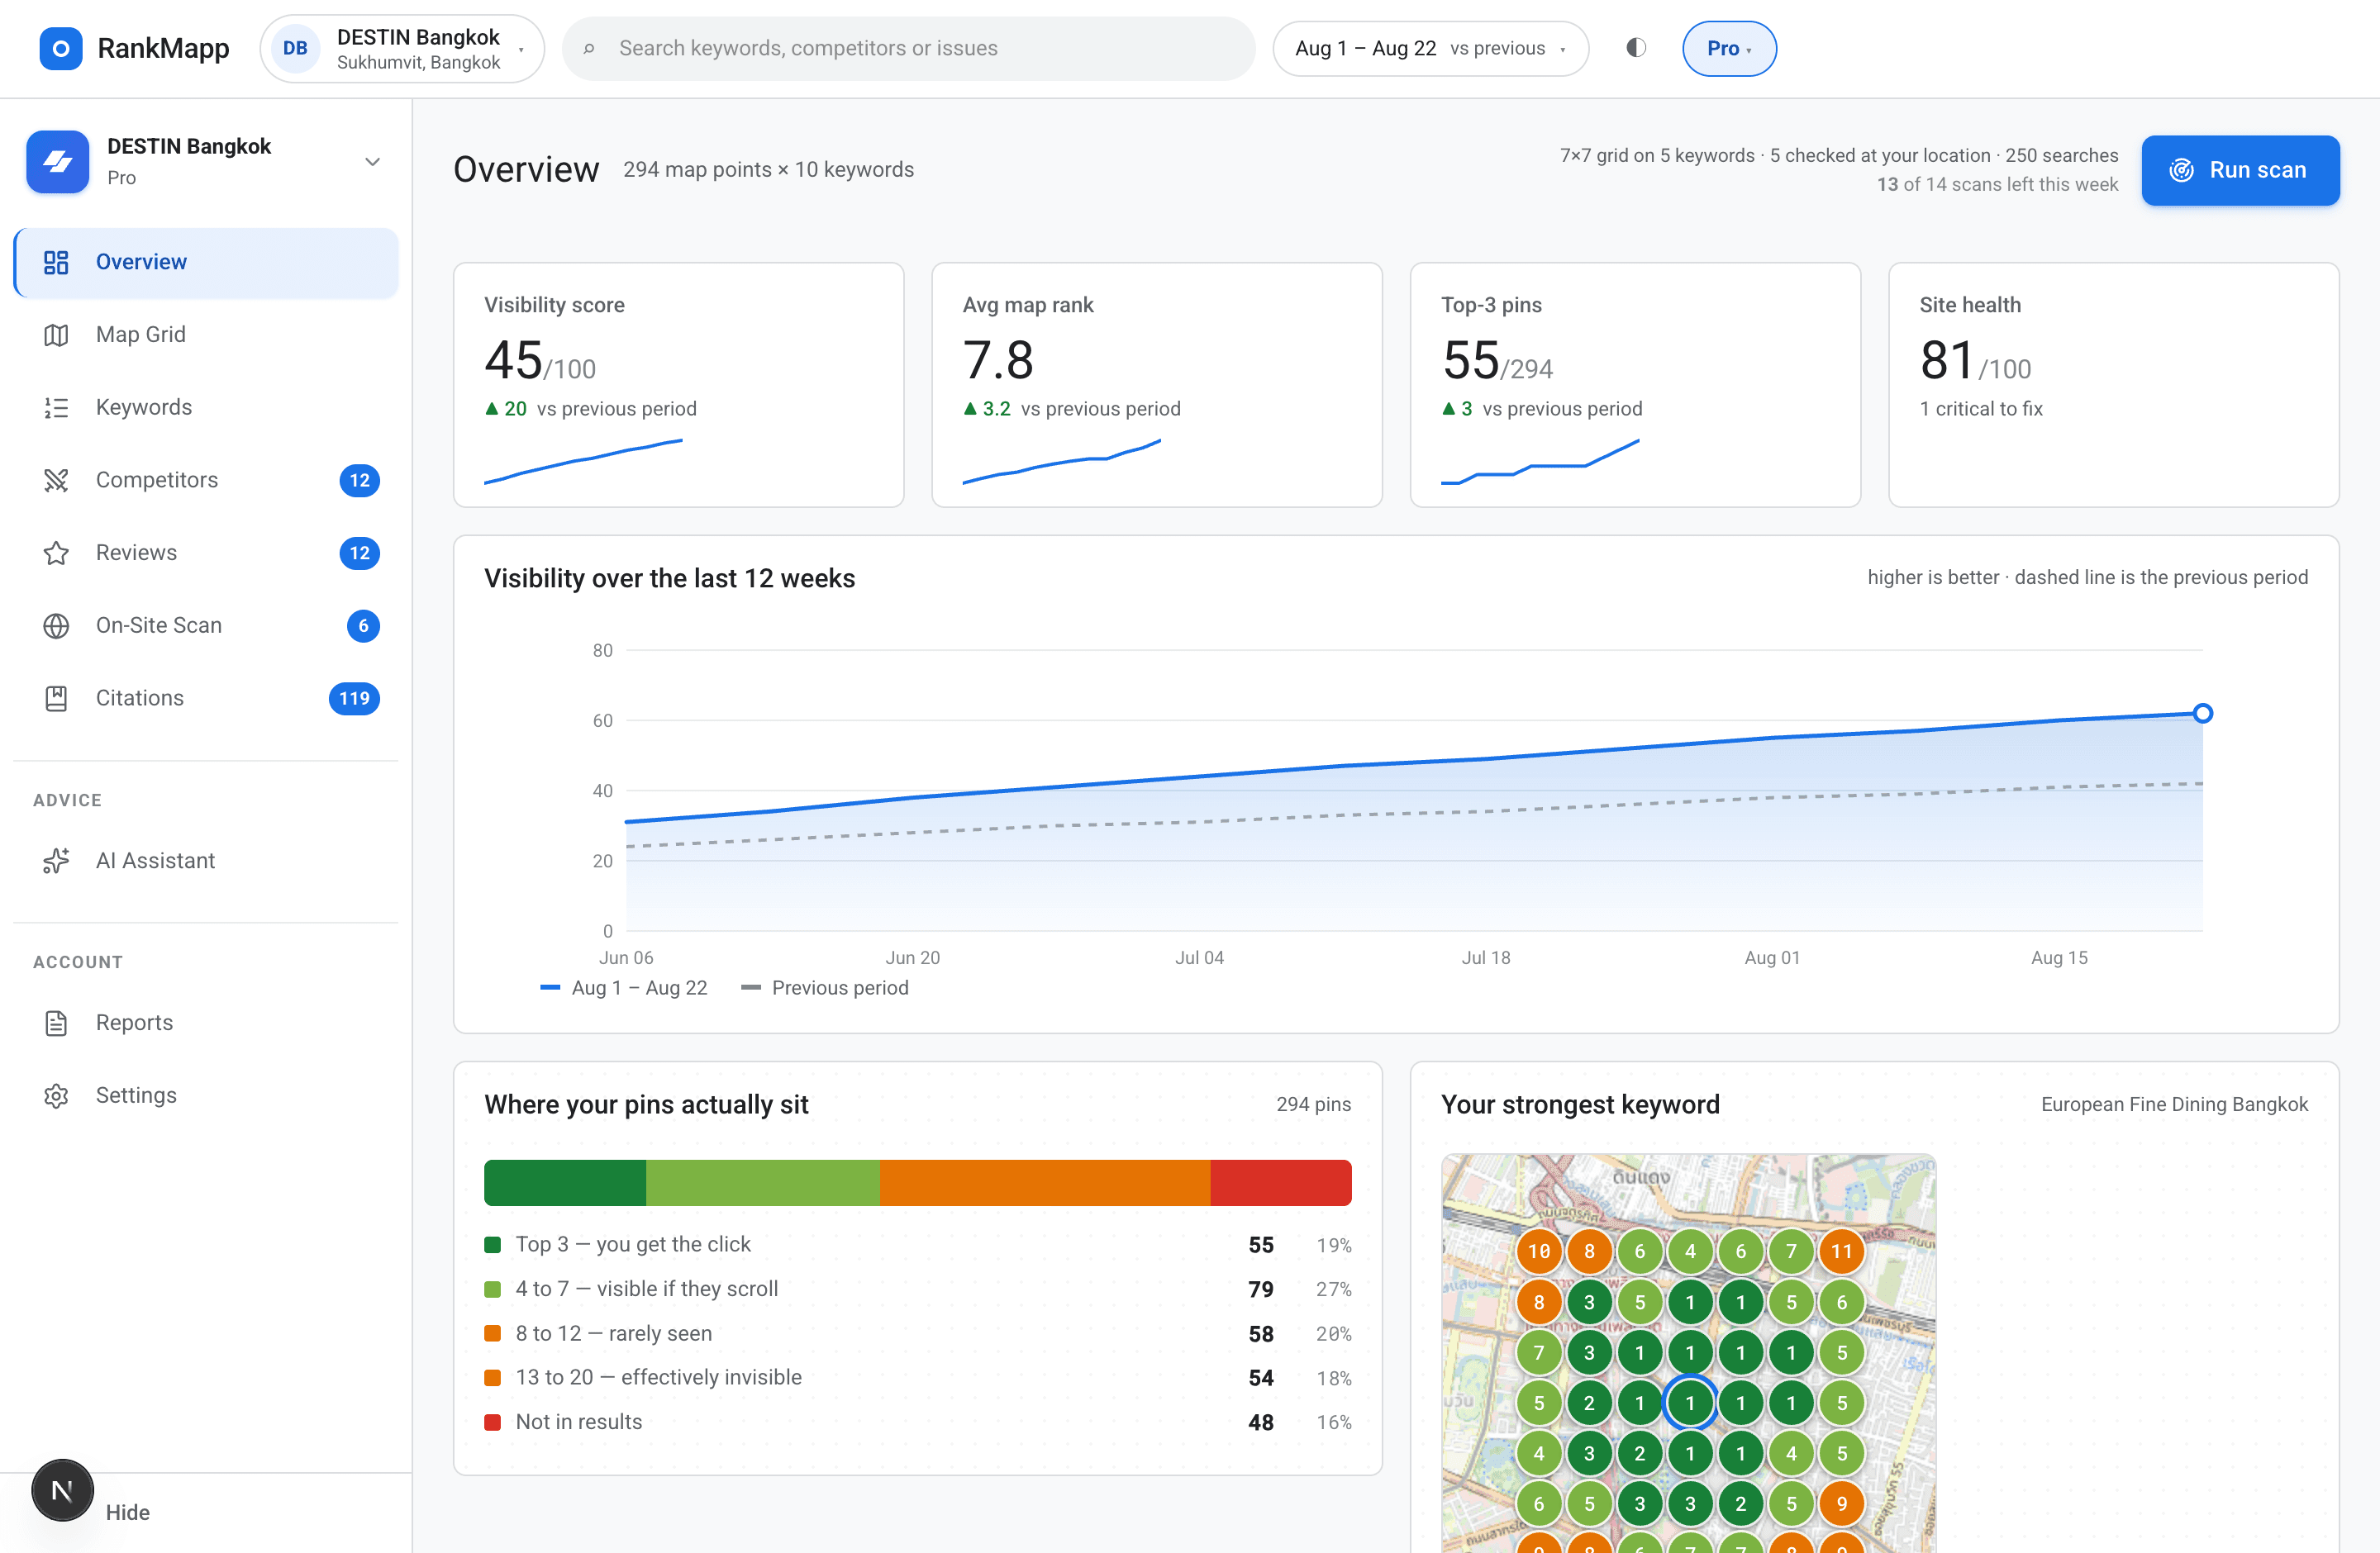Click the orange segment of pins bar
This screenshot has height=1553, width=2380.
(1045, 1183)
